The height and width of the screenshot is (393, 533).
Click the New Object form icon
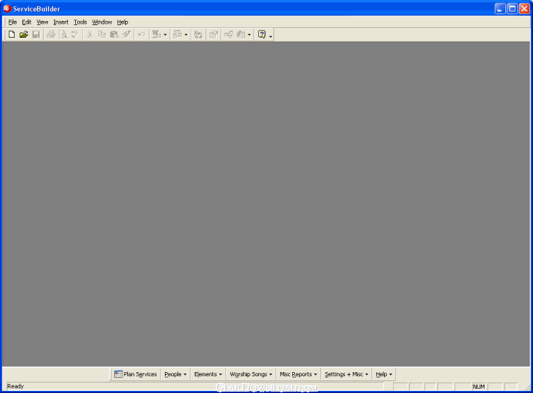point(177,34)
